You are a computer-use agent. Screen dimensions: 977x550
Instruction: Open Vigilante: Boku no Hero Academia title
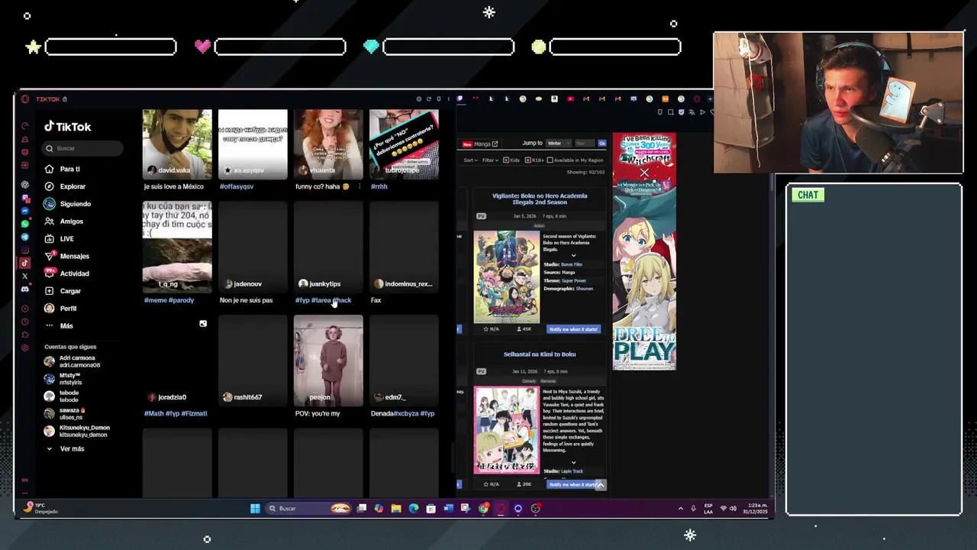[x=540, y=199]
